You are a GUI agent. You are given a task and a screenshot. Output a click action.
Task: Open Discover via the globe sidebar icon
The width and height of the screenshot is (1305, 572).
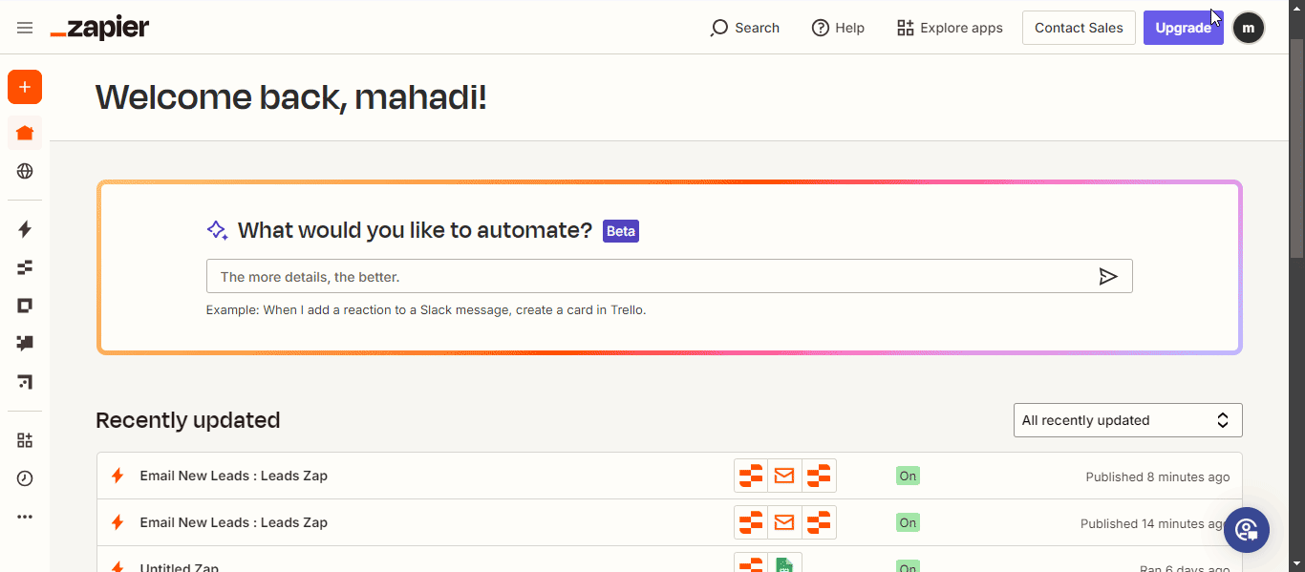[x=25, y=171]
